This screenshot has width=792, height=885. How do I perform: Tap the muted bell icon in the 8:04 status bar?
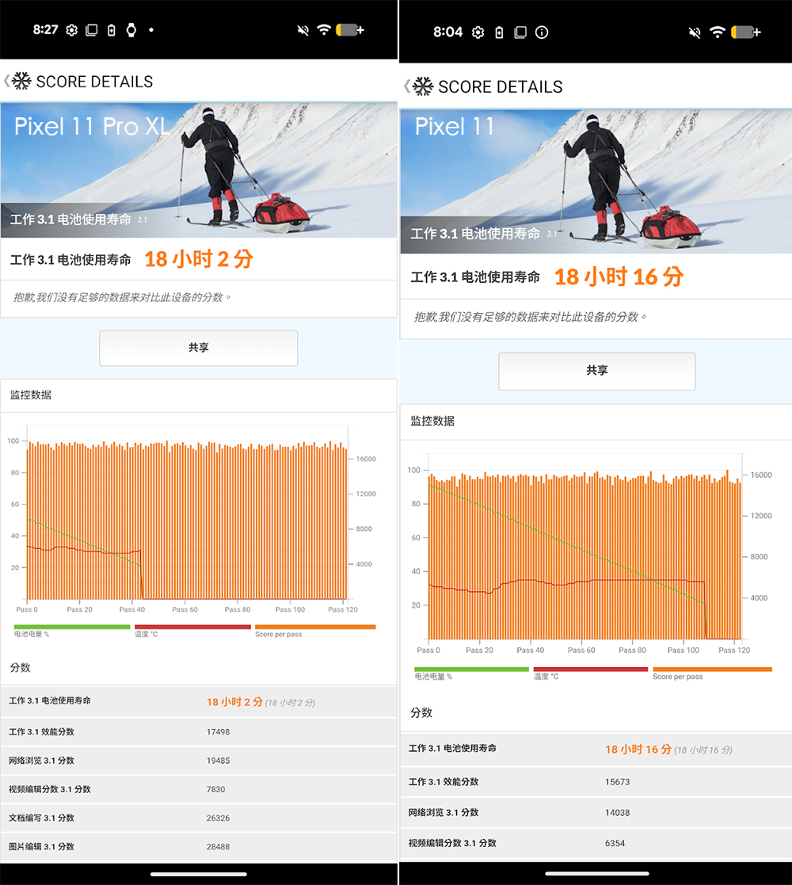695,32
